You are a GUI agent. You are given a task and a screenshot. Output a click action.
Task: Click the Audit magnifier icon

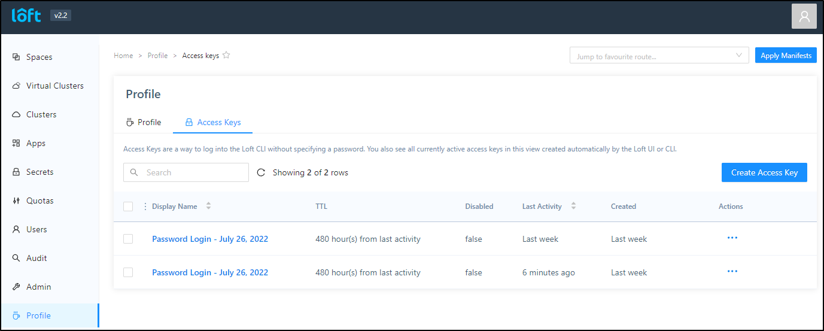pos(16,258)
